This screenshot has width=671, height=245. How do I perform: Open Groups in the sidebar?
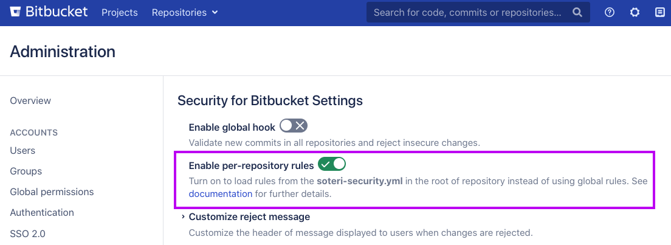click(26, 171)
